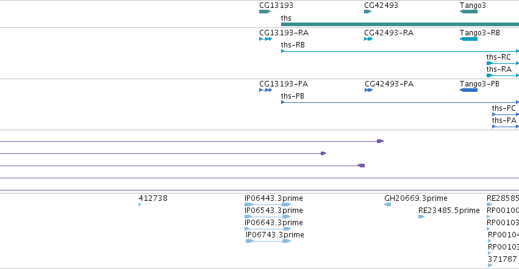Select the long cyan ths-RB transcript line
519x269 pixels.
pyautogui.click(x=400, y=51)
